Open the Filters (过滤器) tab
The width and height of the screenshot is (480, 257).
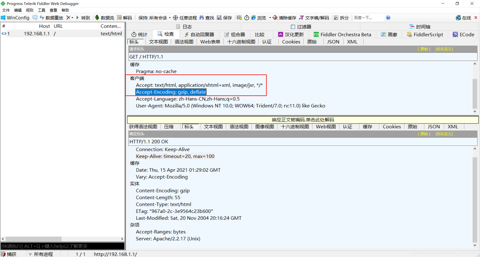click(301, 27)
